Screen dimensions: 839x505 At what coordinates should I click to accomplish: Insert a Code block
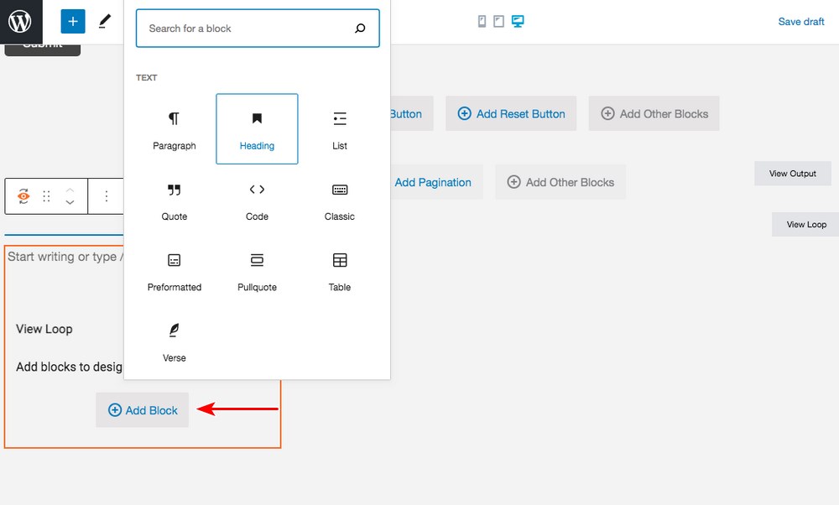tap(257, 200)
